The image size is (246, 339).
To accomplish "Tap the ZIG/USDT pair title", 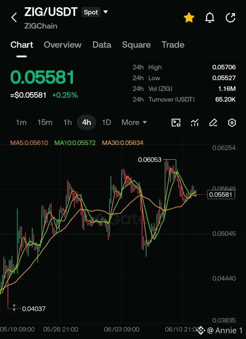I will click(51, 12).
